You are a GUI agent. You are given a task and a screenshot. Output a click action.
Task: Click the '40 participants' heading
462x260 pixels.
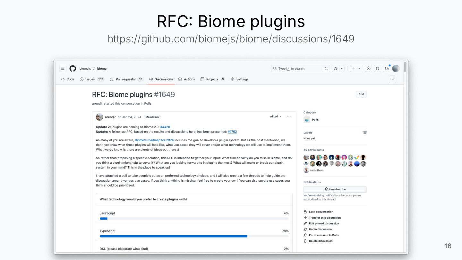coord(314,150)
